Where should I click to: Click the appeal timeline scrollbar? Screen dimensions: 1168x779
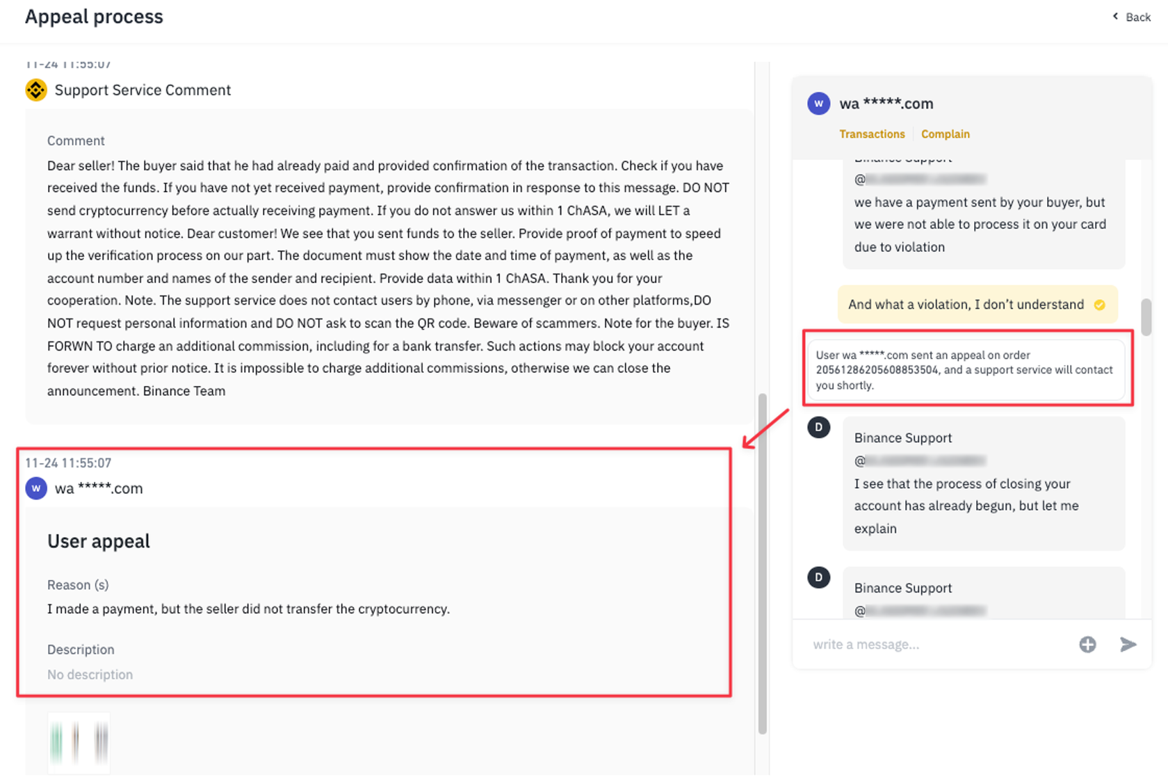coord(762,563)
